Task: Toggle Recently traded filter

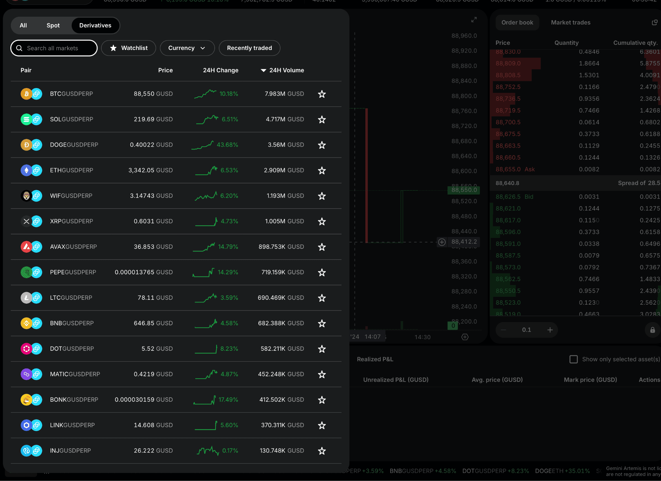Action: (249, 48)
